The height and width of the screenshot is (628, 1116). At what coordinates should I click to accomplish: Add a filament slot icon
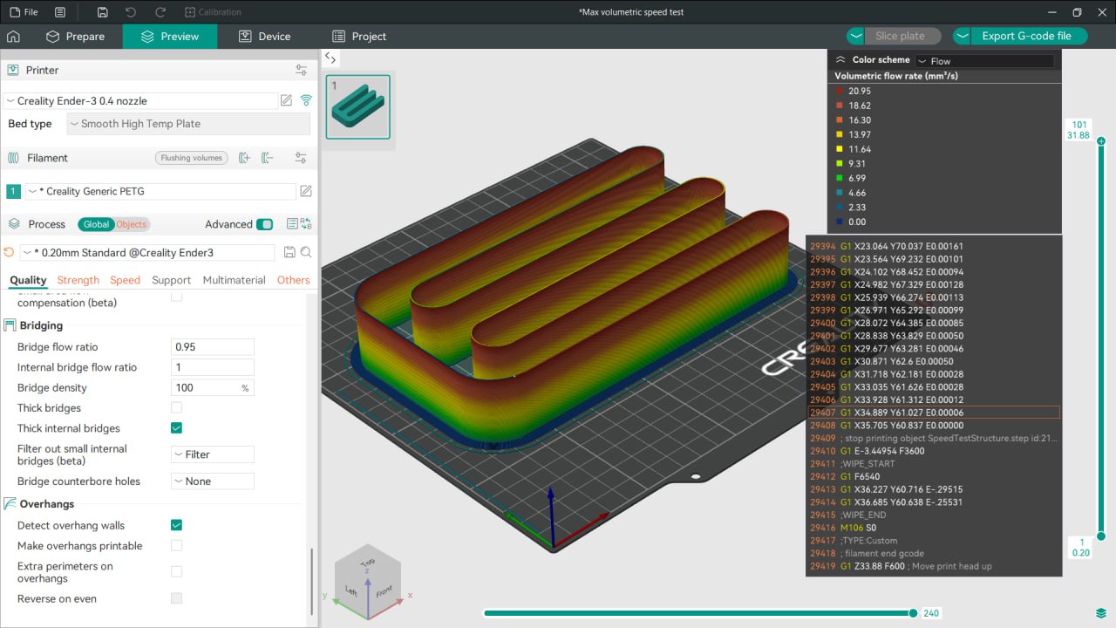point(245,158)
